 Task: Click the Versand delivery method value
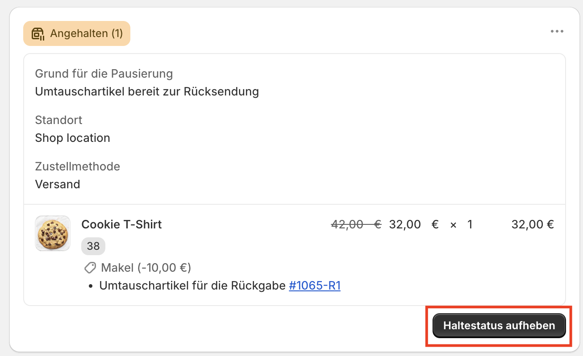[58, 184]
